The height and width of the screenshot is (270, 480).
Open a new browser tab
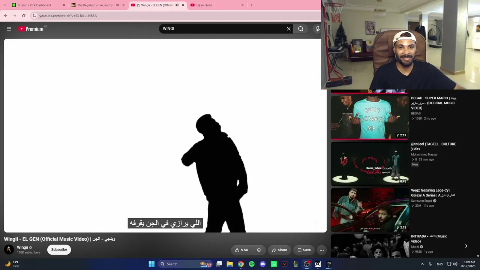[x=251, y=5]
